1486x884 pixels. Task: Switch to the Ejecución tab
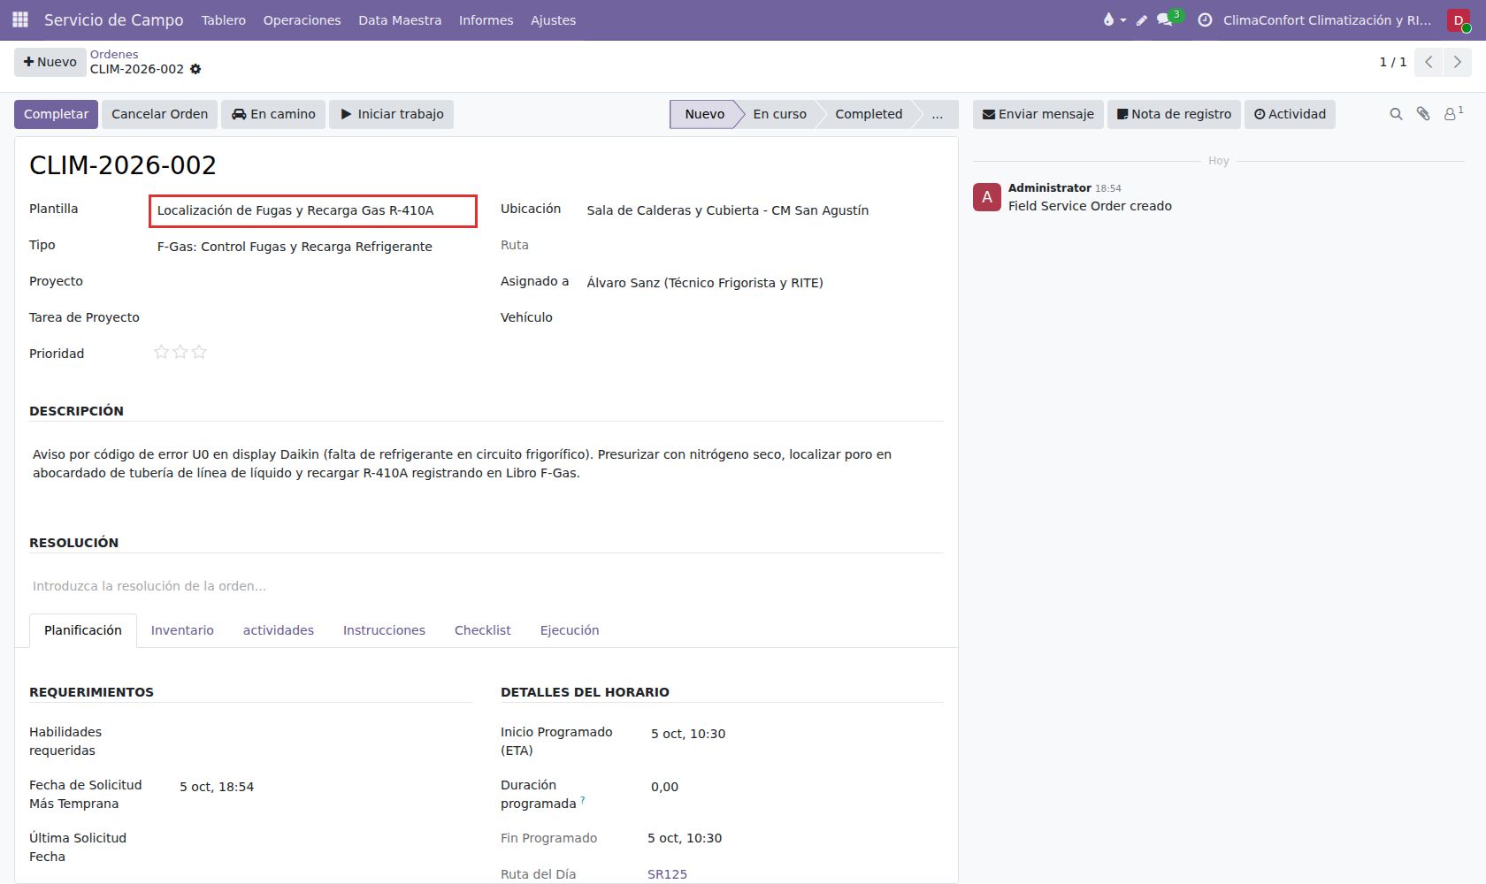click(x=570, y=630)
